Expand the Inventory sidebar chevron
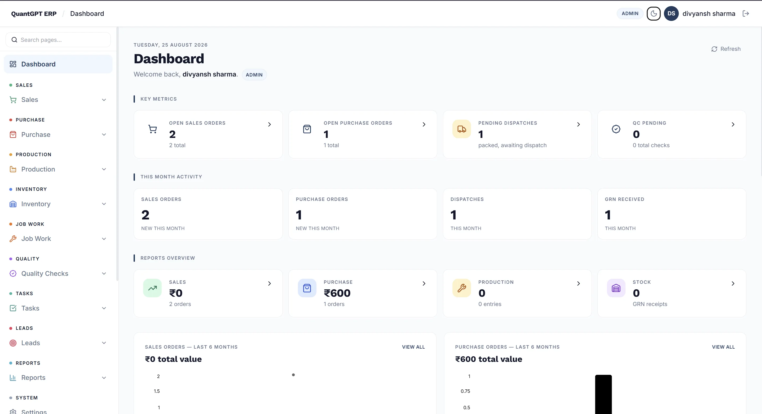 point(104,204)
